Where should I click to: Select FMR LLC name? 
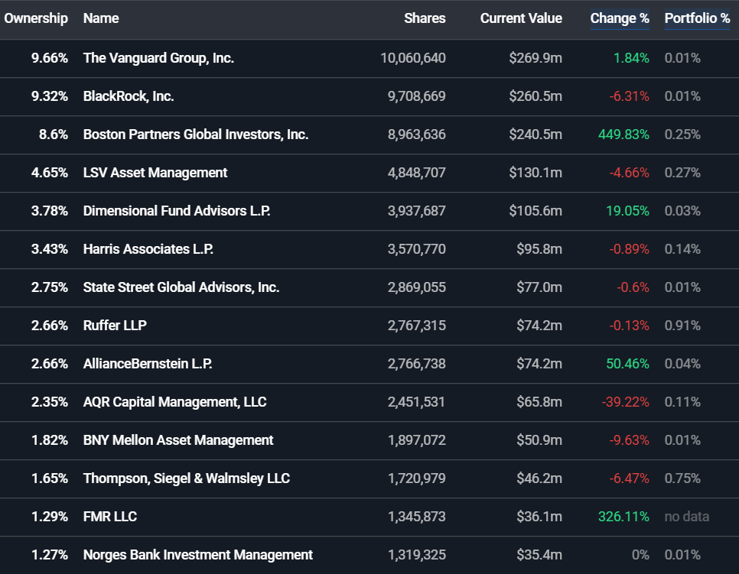click(110, 517)
